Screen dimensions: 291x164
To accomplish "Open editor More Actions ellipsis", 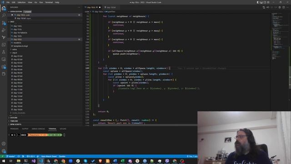I will pyautogui.click(x=287, y=7).
